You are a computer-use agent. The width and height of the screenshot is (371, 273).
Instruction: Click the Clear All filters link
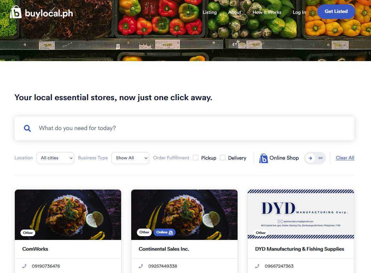click(345, 158)
